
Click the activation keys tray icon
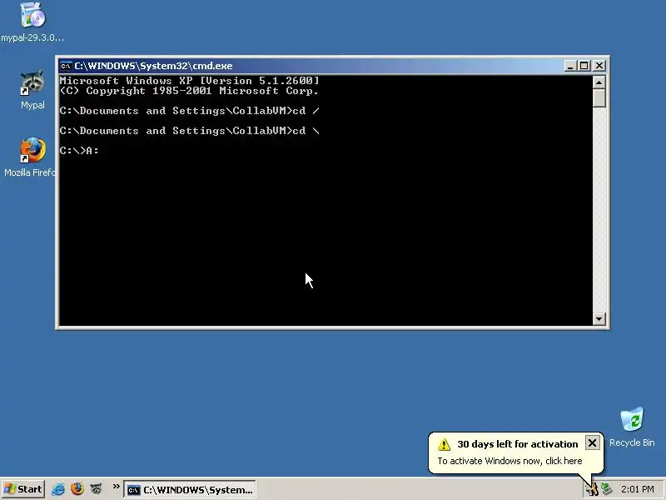(x=592, y=489)
